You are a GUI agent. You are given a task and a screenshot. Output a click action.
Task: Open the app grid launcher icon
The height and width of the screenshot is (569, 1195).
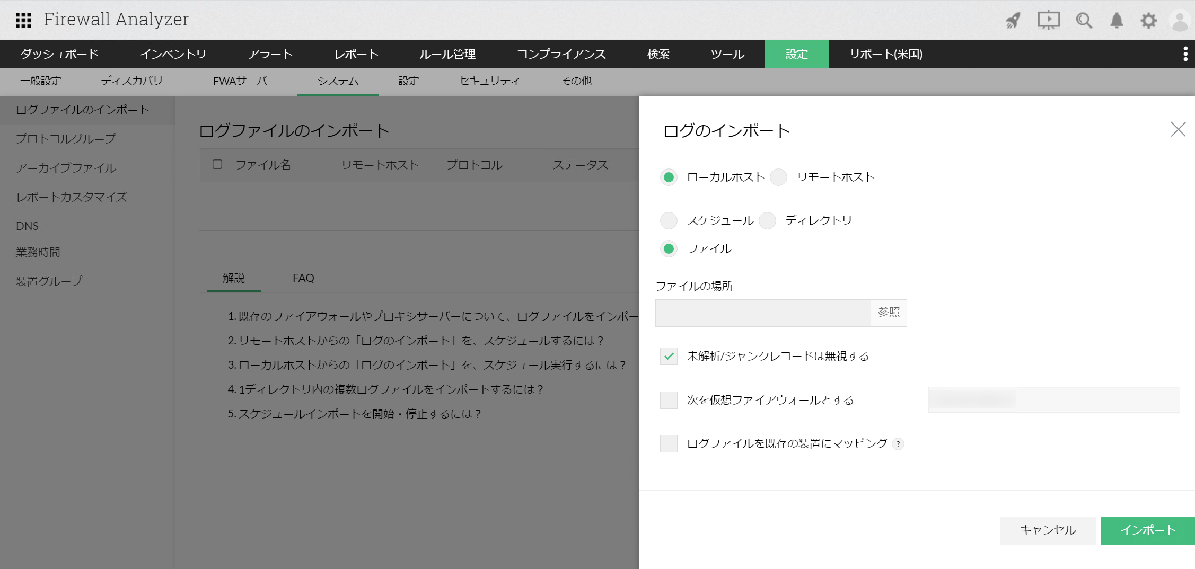coord(23,20)
